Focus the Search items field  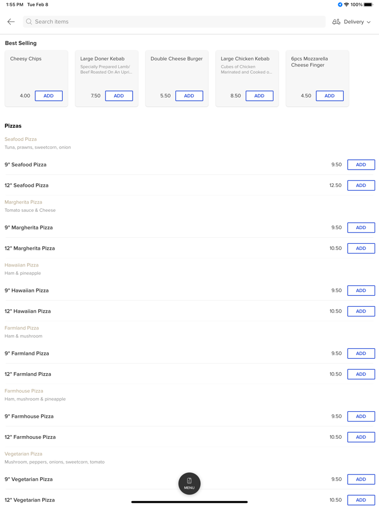pos(174,22)
